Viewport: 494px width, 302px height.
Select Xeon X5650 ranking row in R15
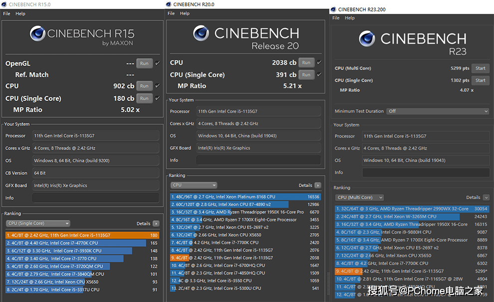point(82,282)
